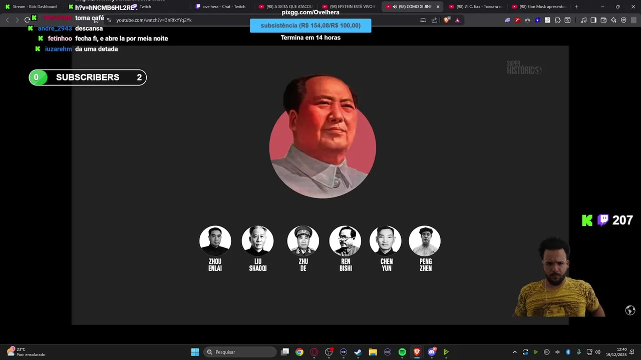Toggle the browser sidebar panel

(x=593, y=20)
